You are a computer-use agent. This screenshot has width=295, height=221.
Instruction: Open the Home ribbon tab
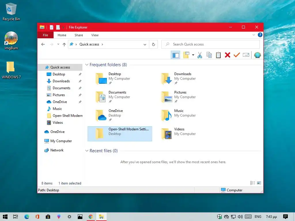(62, 35)
